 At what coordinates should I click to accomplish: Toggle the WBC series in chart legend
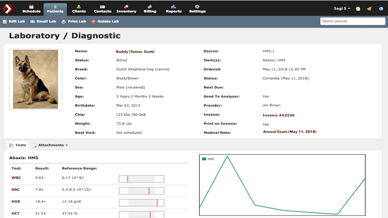pos(208,159)
